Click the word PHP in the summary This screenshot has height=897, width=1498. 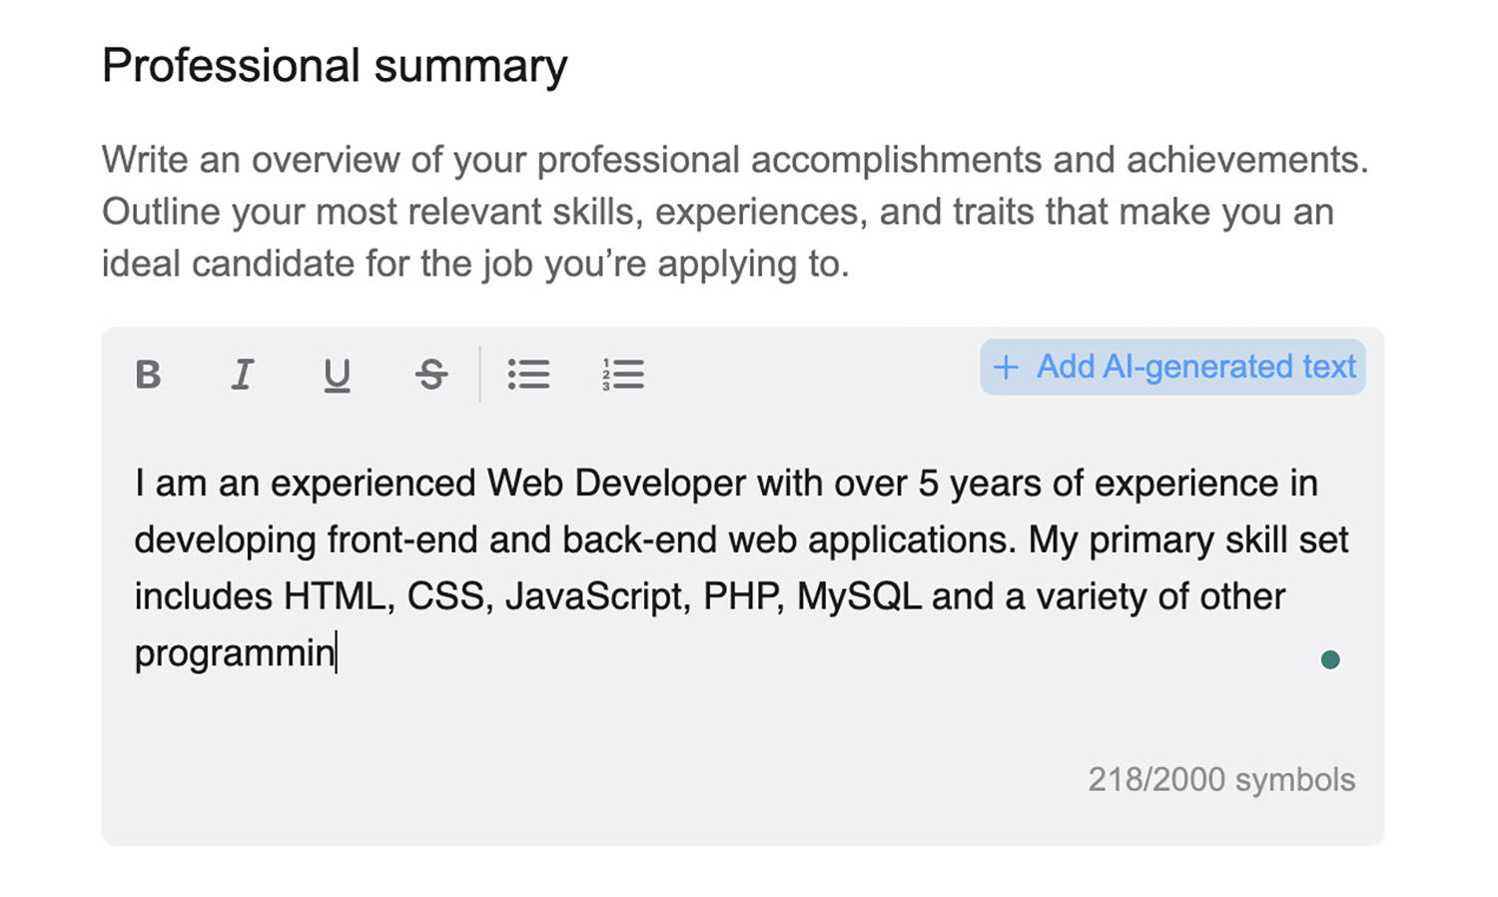pyautogui.click(x=743, y=596)
